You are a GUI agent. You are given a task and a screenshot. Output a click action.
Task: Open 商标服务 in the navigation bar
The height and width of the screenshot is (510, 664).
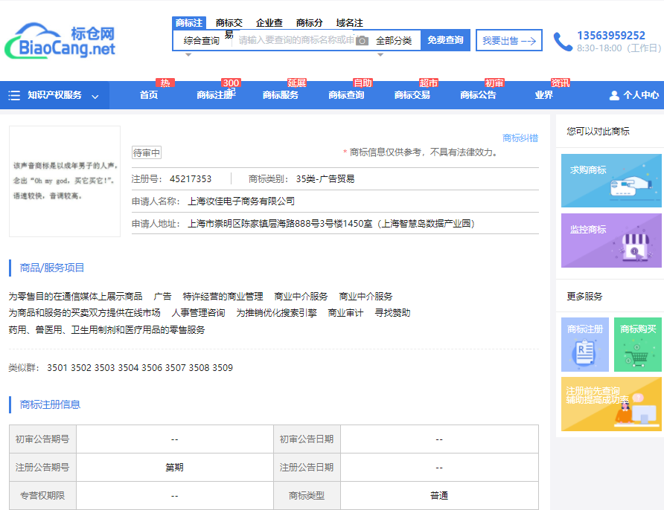[281, 95]
